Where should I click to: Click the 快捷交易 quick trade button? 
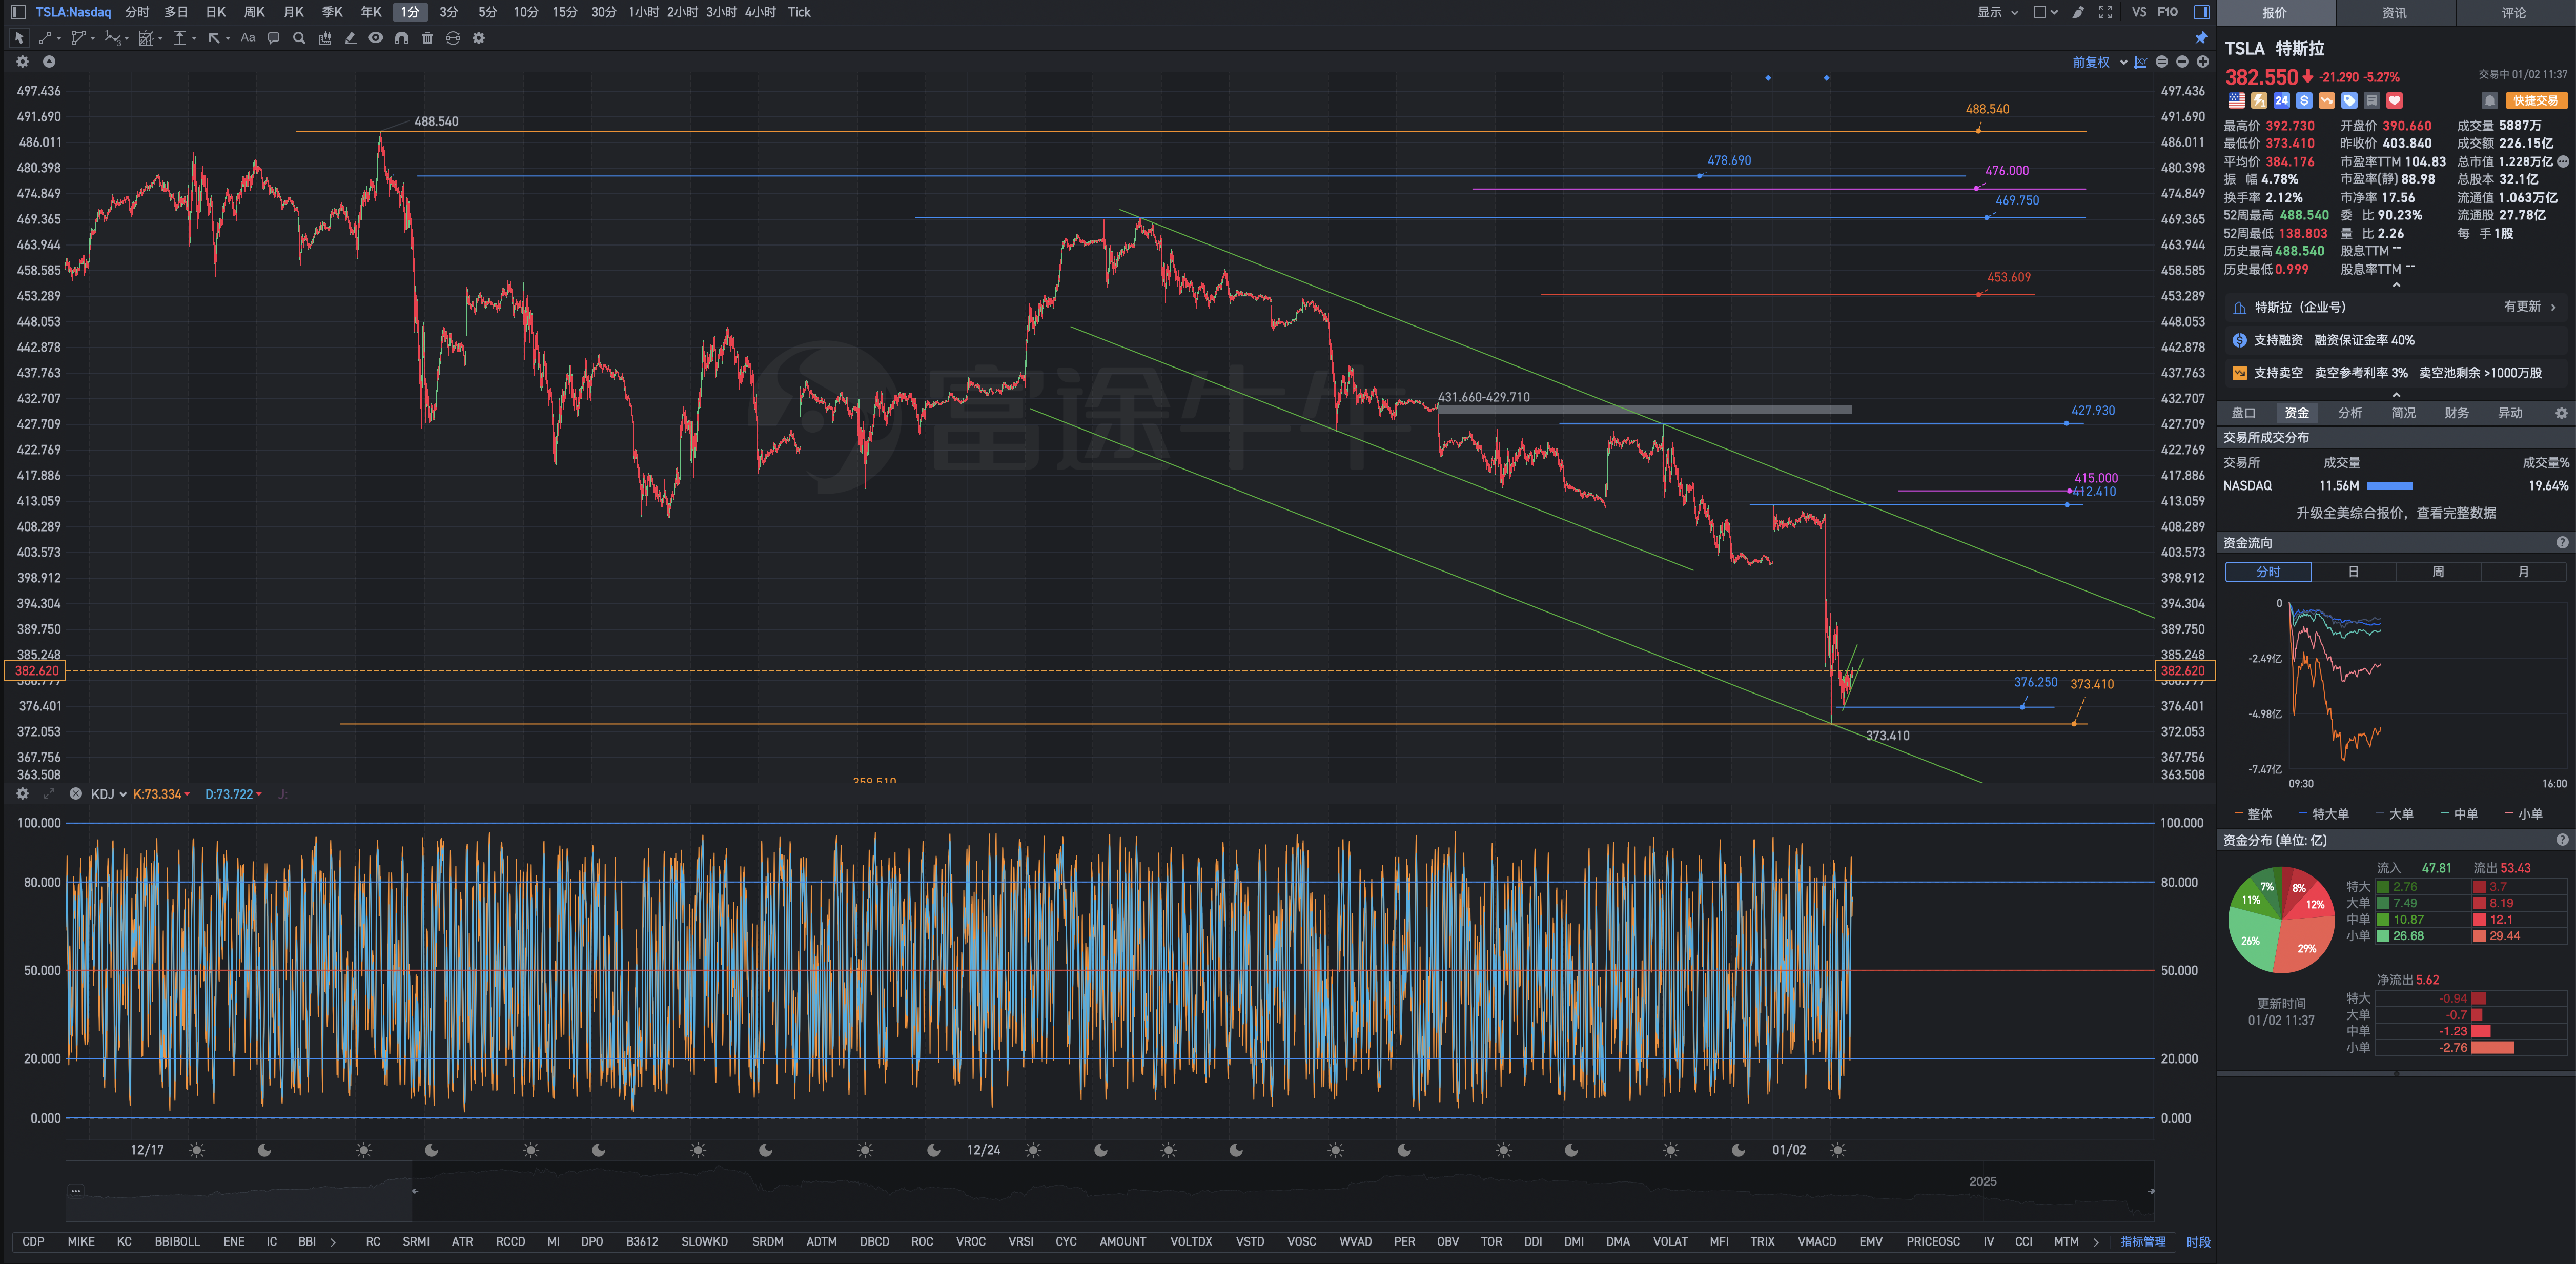tap(2536, 101)
